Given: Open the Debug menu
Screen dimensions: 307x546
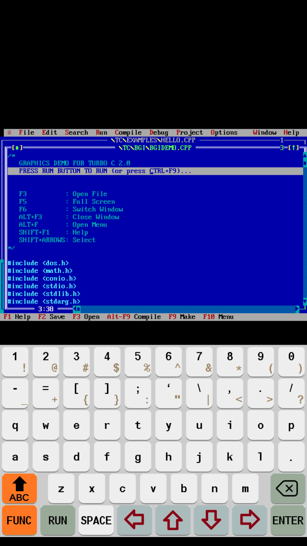Looking at the screenshot, I should (x=159, y=133).
